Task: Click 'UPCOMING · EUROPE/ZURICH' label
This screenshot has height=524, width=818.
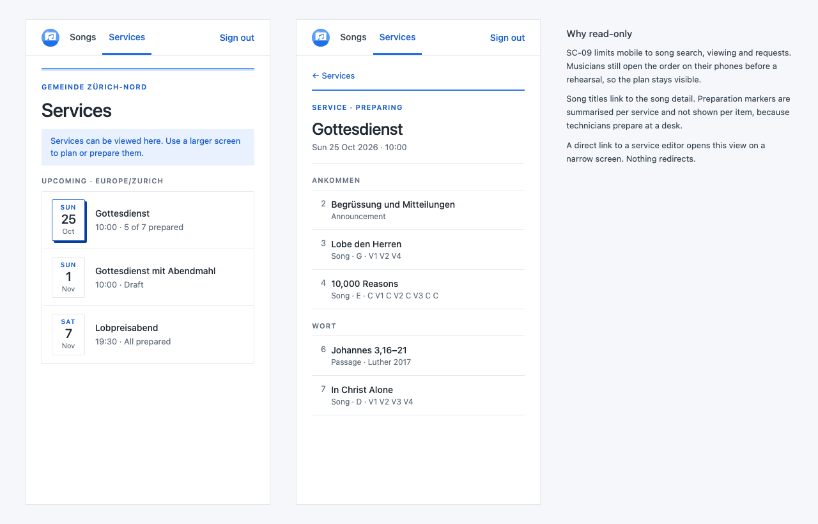Action: [x=102, y=181]
